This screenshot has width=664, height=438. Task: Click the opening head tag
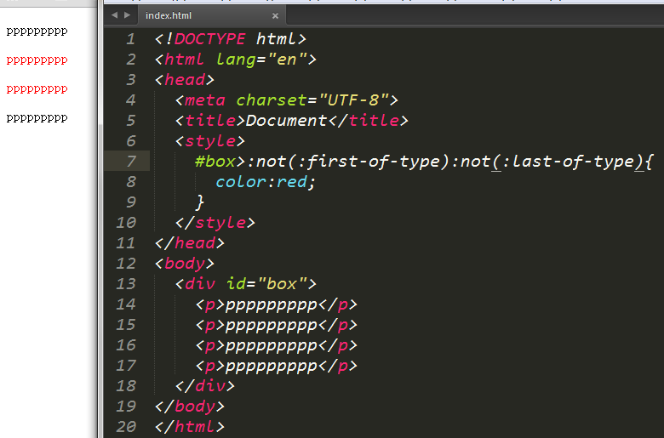(185, 80)
